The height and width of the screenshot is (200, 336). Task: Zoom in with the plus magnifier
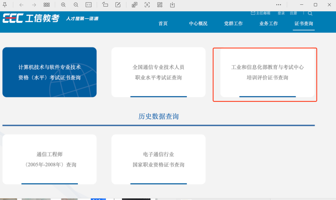point(63,5)
